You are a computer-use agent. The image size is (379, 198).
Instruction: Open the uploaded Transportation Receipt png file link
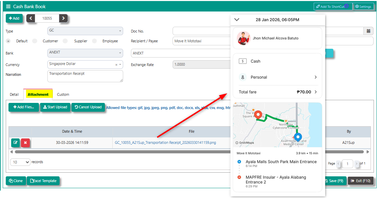[x=165, y=142]
